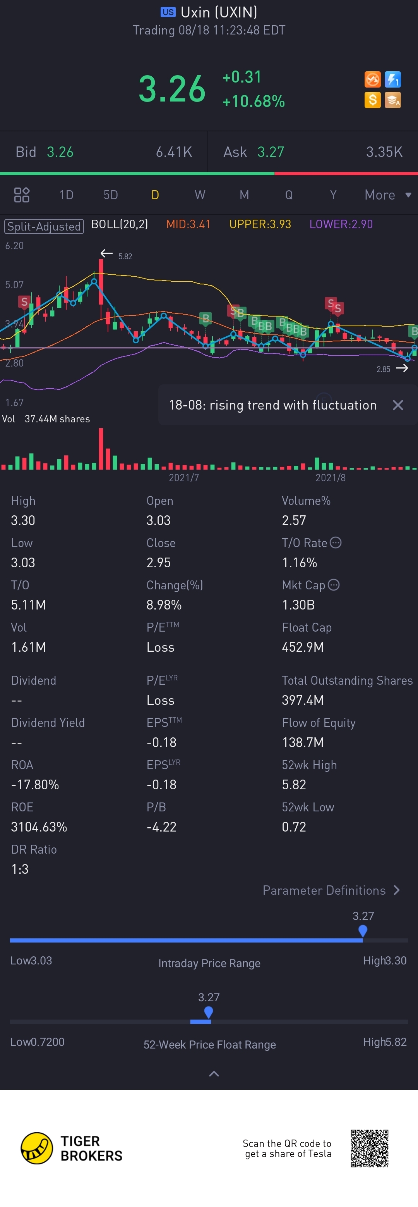Select the Q quarterly chart tab
This screenshot has width=418, height=1207.
289,195
